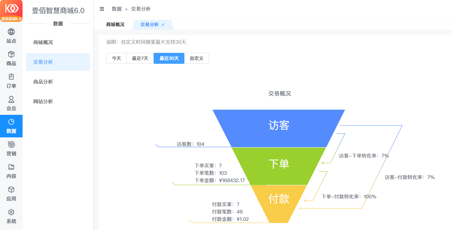
Task: Collapse the sidebar with the menu fold icon
Action: click(x=102, y=9)
